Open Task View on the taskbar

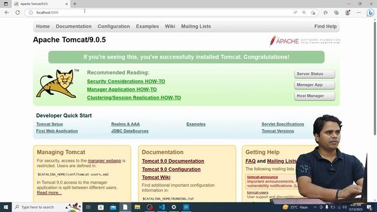(x=88, y=207)
